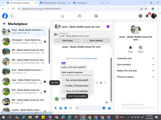
Task: Send 'In talks. I'll let you know.' response
Action: coord(77,86)
